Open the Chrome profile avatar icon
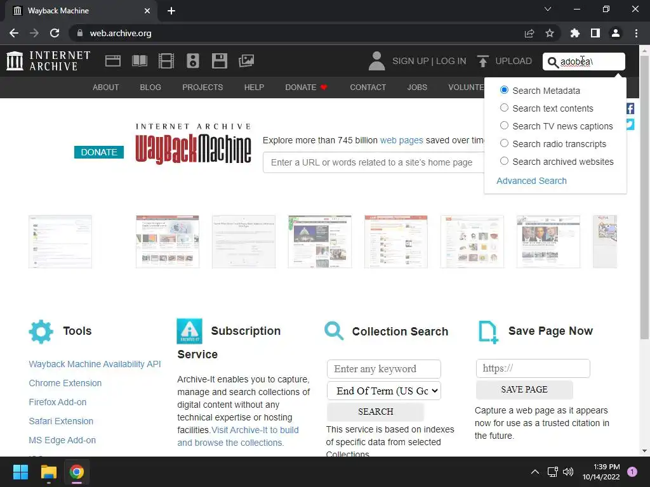 coord(616,33)
